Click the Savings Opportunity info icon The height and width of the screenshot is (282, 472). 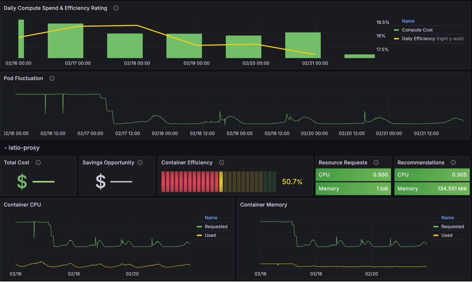(x=140, y=162)
